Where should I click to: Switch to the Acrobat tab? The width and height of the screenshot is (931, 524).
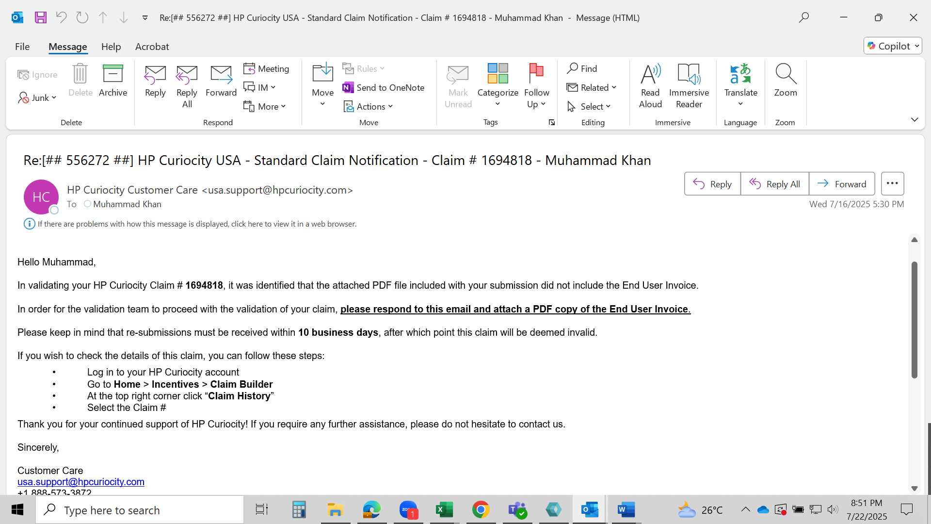point(152,47)
